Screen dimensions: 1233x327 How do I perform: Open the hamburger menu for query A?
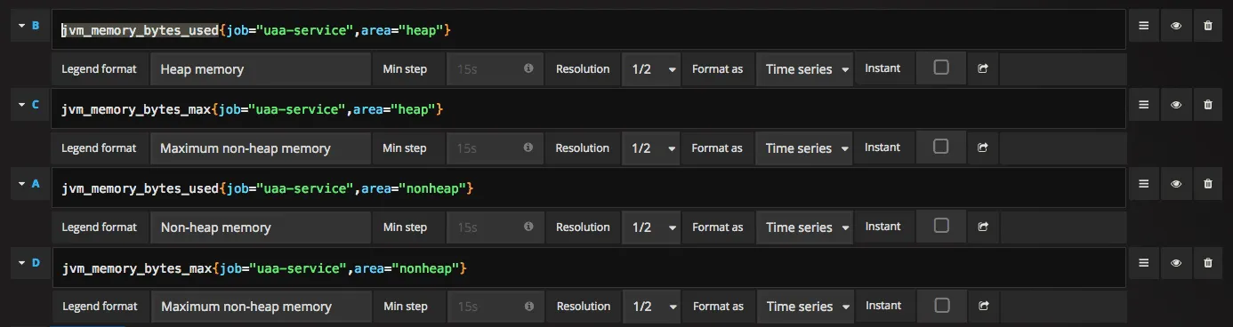(x=1144, y=184)
